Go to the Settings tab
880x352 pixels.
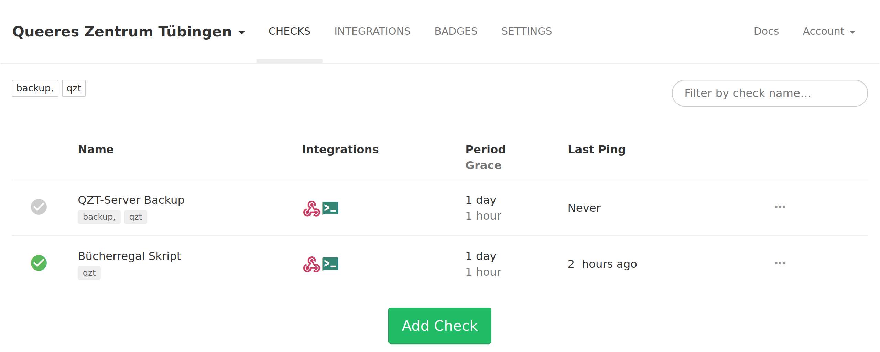click(526, 31)
